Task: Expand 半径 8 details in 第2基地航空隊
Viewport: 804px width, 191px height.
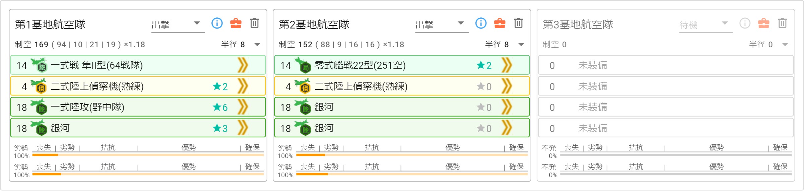Action: click(521, 45)
